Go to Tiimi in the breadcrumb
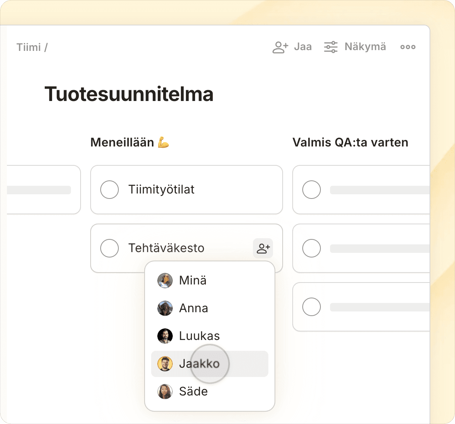 coord(29,47)
